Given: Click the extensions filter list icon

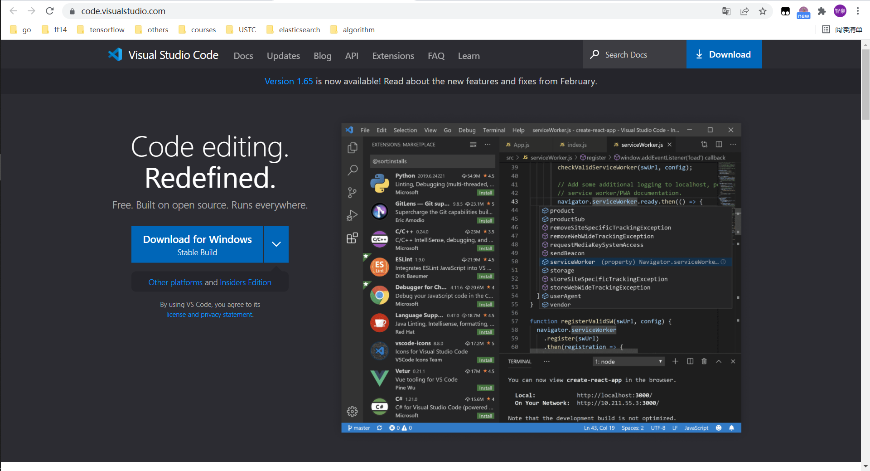Looking at the screenshot, I should point(473,145).
